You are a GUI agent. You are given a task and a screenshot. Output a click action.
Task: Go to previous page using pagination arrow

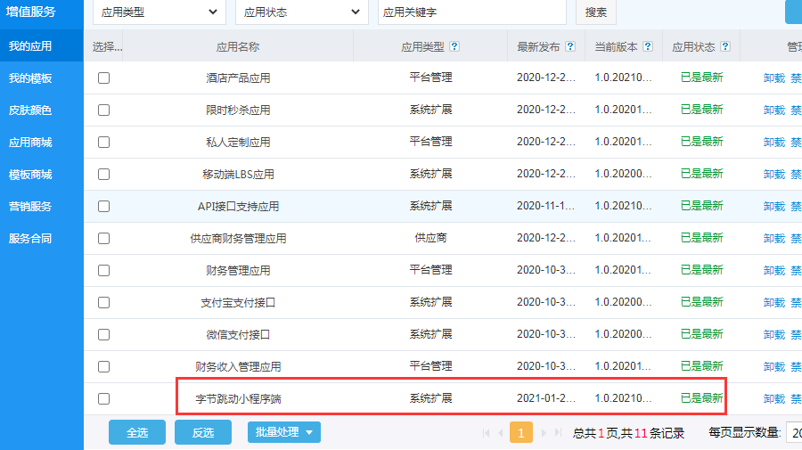500,433
